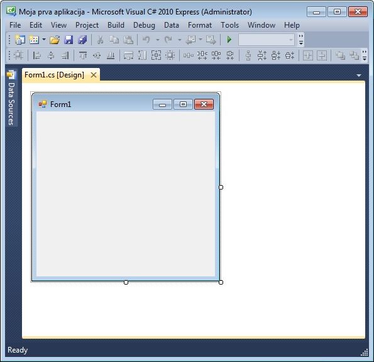
Task: Click the Align Lefts toolbar icon
Action: [x=36, y=55]
